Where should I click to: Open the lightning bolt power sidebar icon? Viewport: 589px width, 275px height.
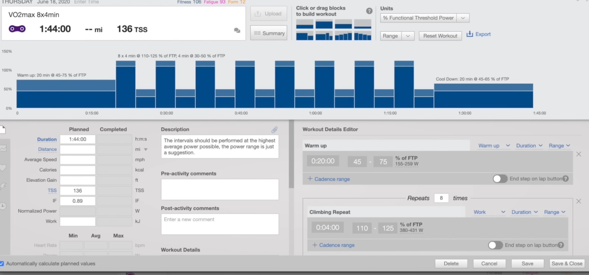[3, 186]
